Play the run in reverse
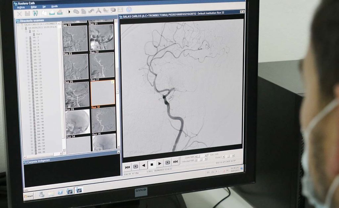339x208 pixels. pos(144,165)
